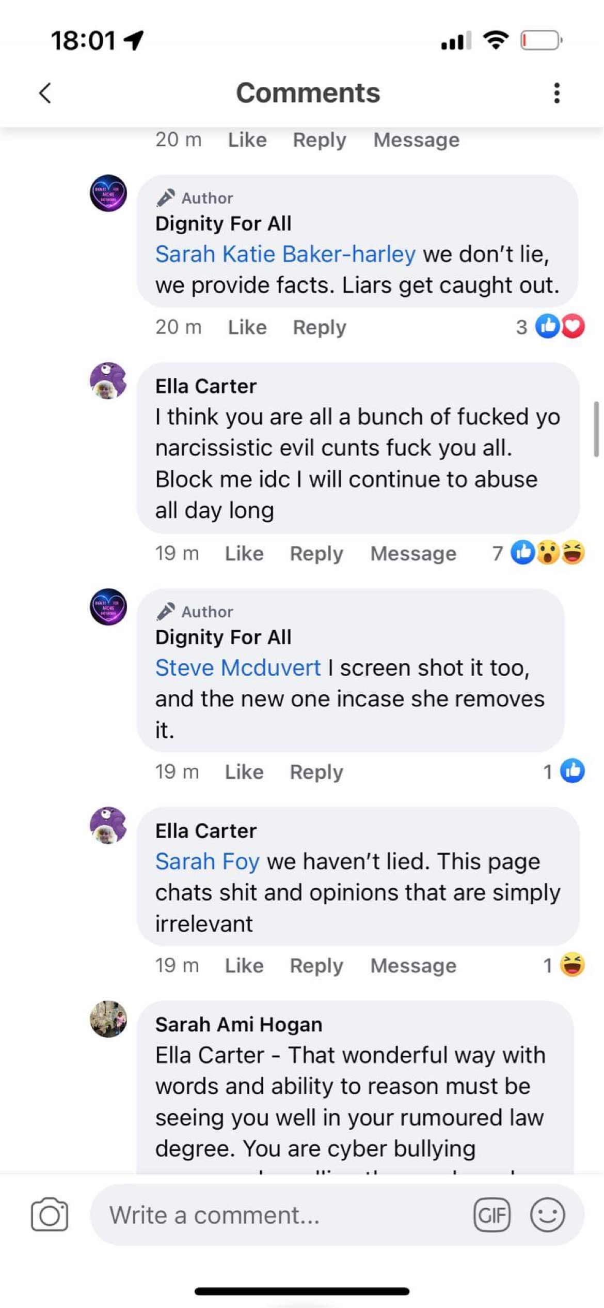Open the Sarah Katie Baker-harley mention link
This screenshot has height=1308, width=604.
(x=285, y=254)
